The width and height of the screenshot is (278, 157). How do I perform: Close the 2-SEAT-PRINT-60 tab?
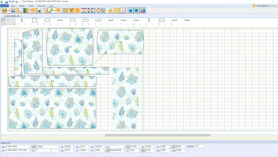pyautogui.click(x=21, y=16)
